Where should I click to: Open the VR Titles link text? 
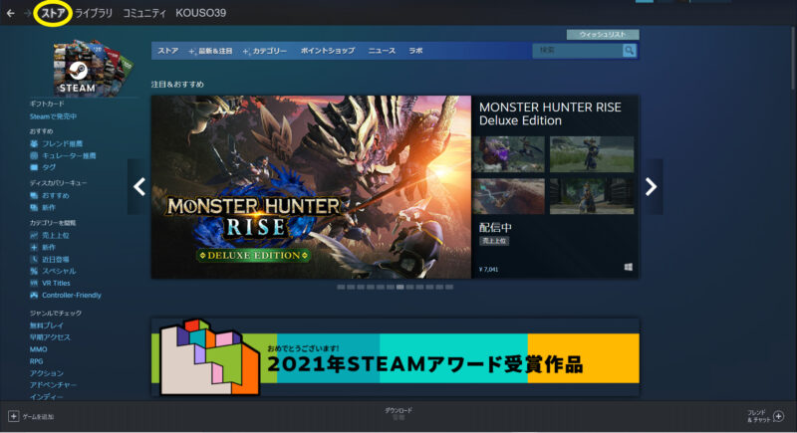[56, 284]
